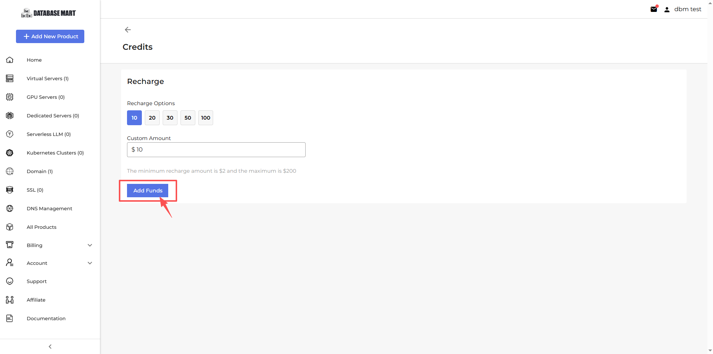Open the Account menu label
This screenshot has height=354, width=713.
(x=37, y=263)
